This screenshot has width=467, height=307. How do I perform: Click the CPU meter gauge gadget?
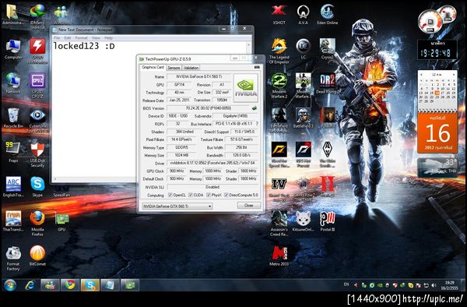coord(430,22)
